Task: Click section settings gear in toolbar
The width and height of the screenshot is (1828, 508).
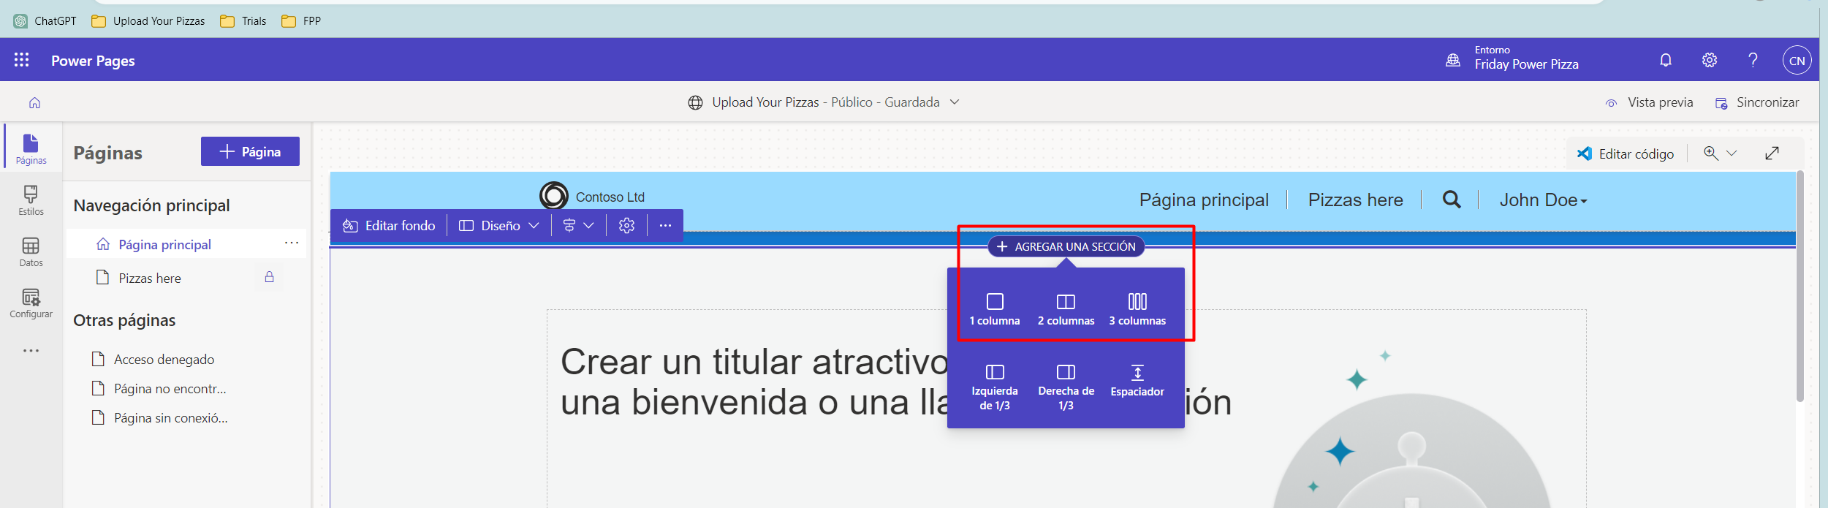Action: point(626,226)
